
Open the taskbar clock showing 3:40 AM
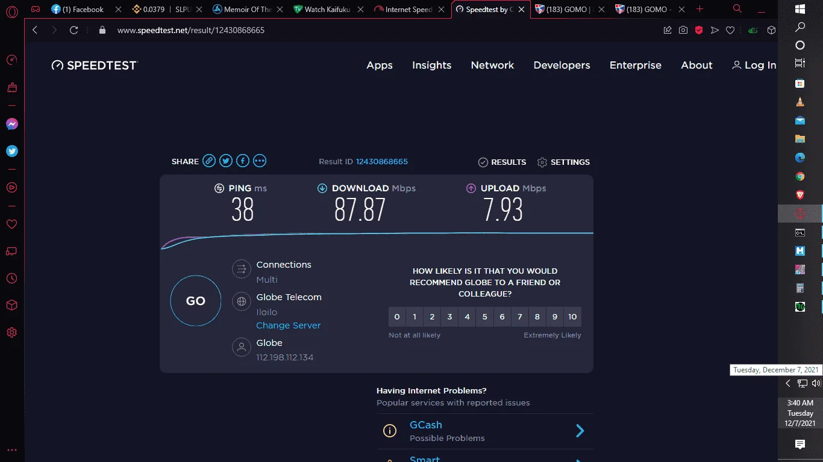[800, 413]
